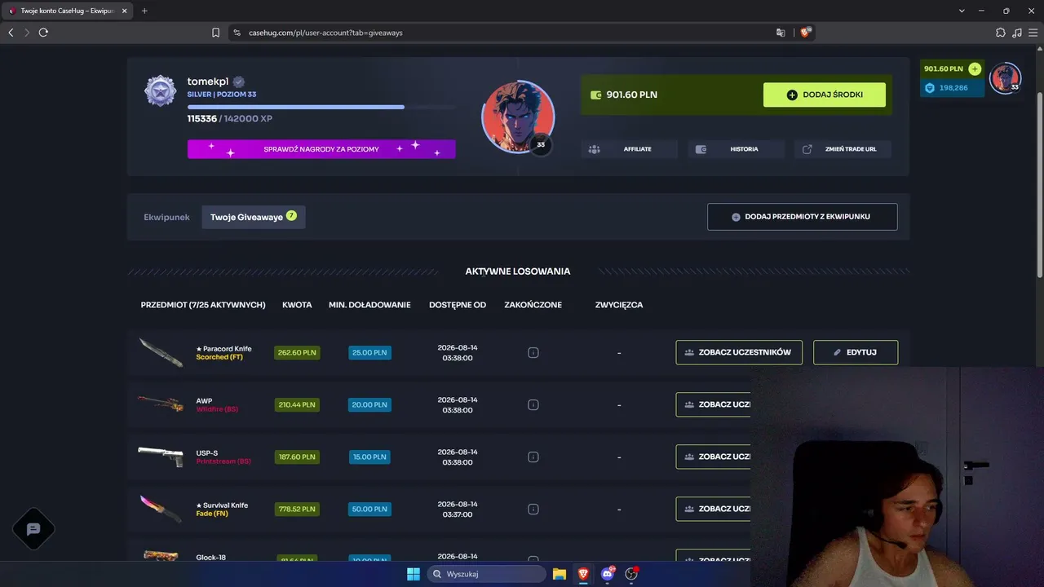The width and height of the screenshot is (1044, 587).
Task: Open OBS Studio from the taskbar
Action: pos(631,574)
